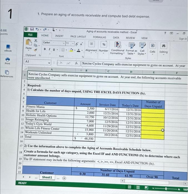
Task: Click the 6/17/2016 invoice date cell
Action: coord(107,109)
